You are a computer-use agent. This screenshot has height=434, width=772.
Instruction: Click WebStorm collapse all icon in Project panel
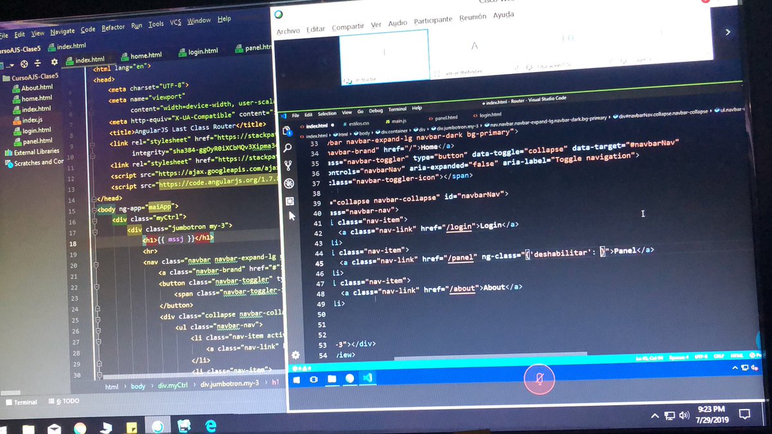point(39,63)
